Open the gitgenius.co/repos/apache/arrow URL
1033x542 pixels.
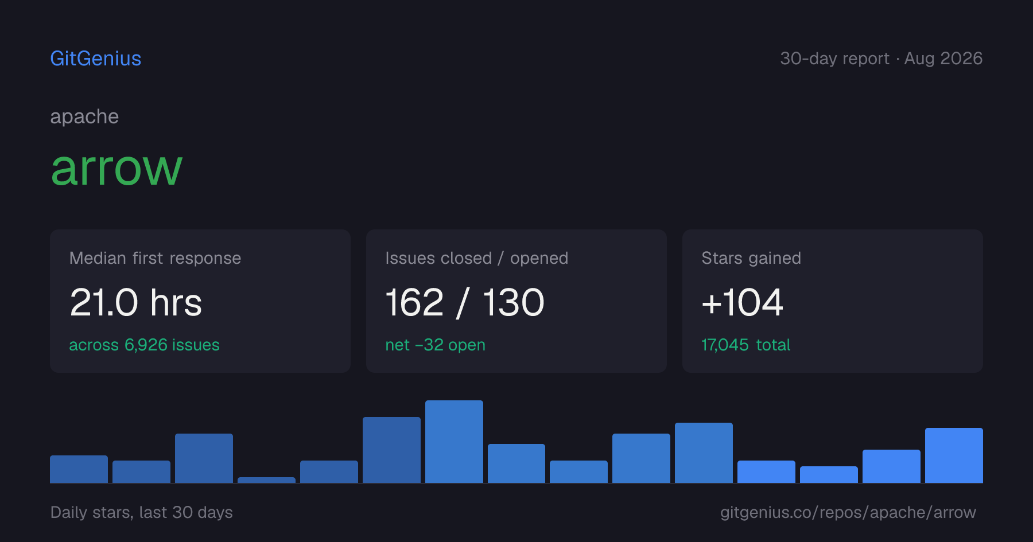pos(848,512)
